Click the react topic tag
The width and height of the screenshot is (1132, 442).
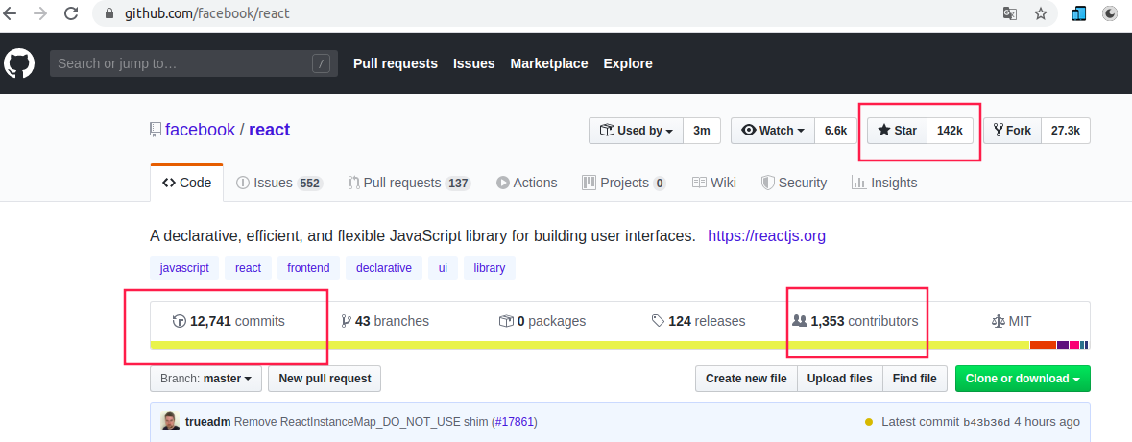249,267
